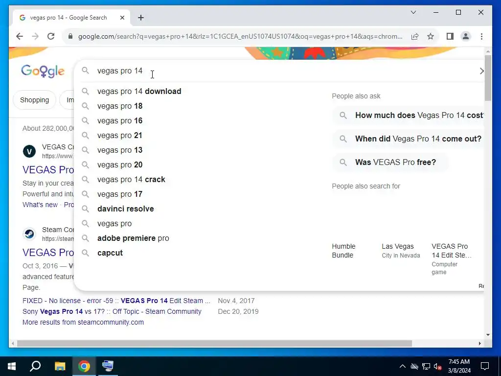The height and width of the screenshot is (376, 501).
Task: Click the scroll left arrow
Action: [x=13, y=344]
